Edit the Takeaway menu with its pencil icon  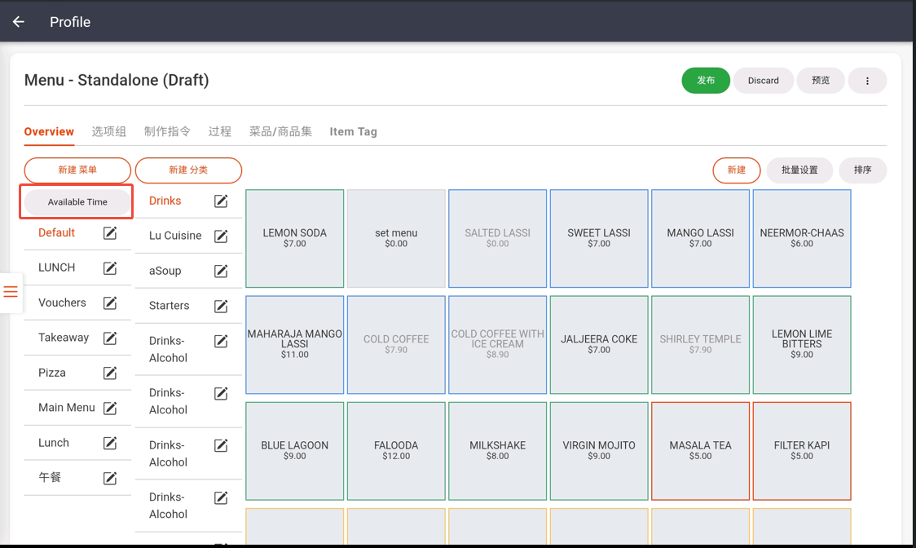point(110,338)
